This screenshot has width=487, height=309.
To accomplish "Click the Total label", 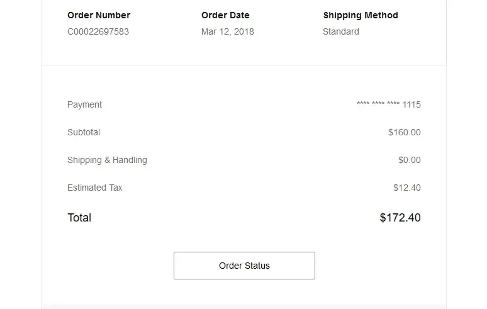I will coord(79,218).
